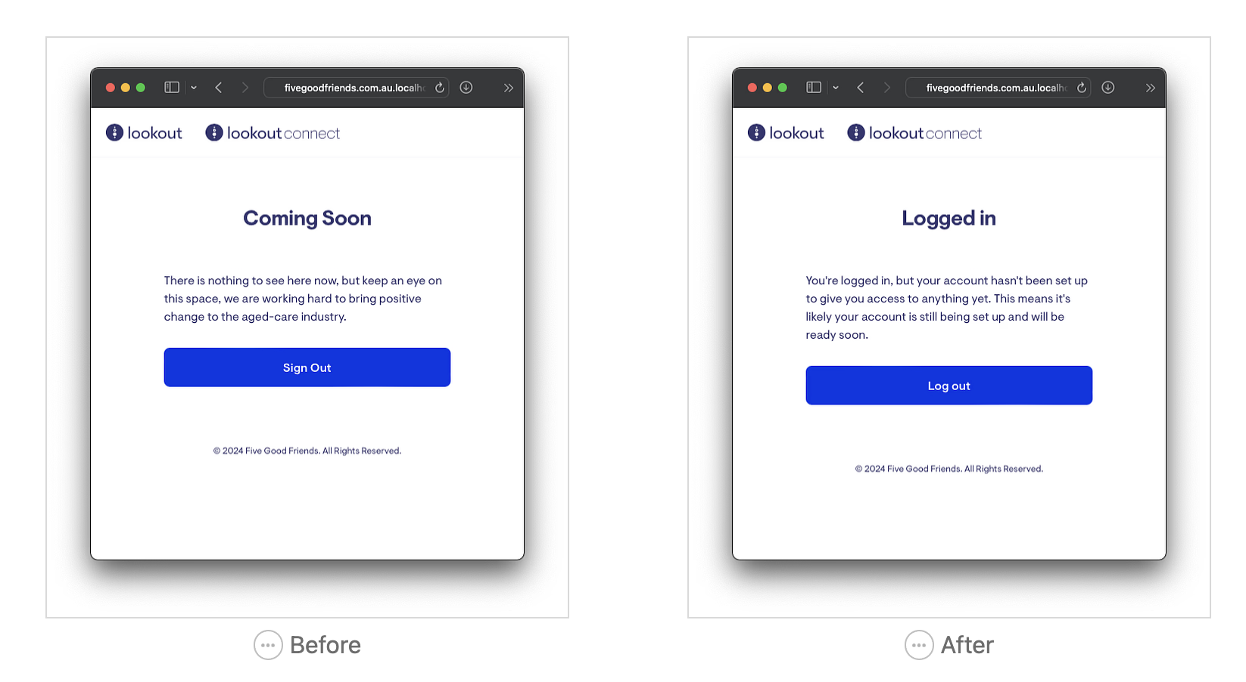Reload page icon in Before window address bar
1246x682 pixels.
[x=440, y=88]
